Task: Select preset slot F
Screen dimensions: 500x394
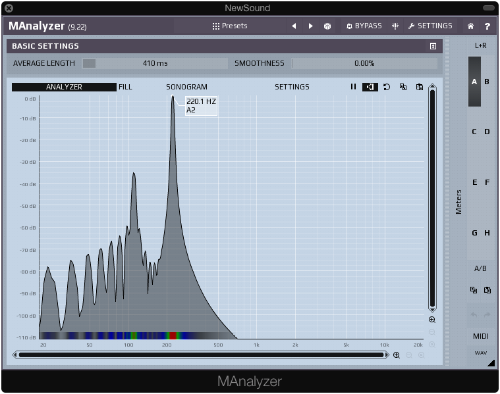Action: click(487, 182)
